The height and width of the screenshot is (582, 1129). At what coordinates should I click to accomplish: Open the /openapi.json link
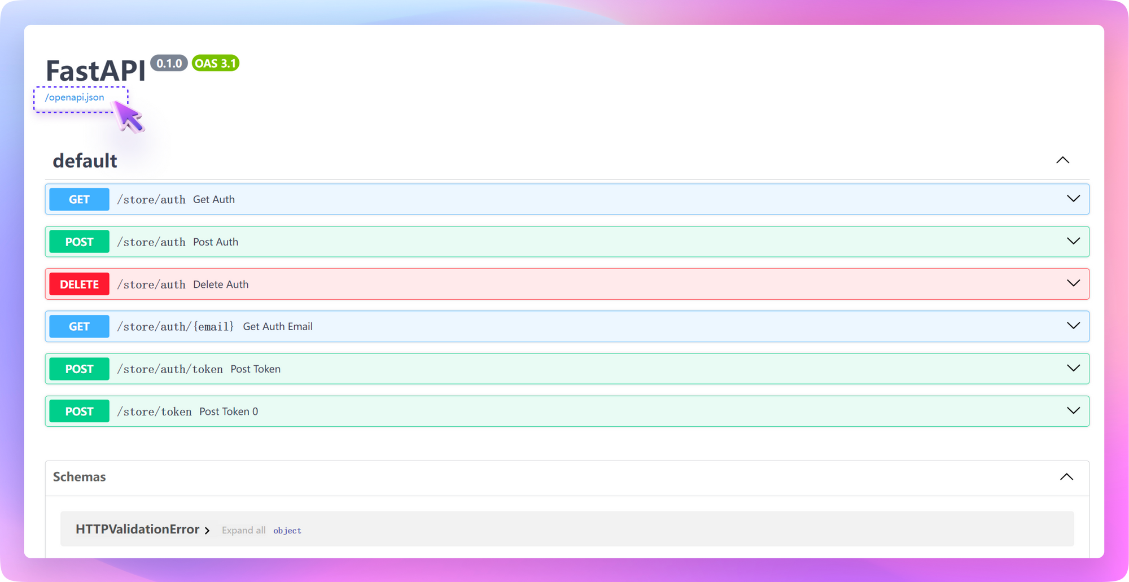(x=75, y=97)
